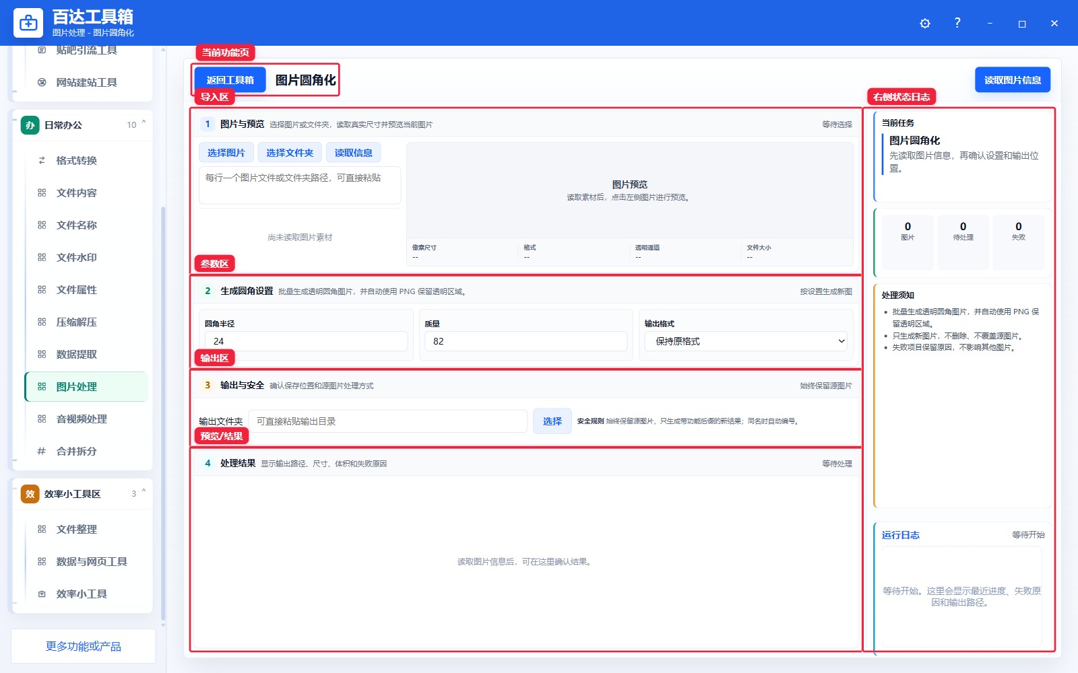Open the 输出格式 dropdown
The height and width of the screenshot is (673, 1078).
(x=746, y=341)
